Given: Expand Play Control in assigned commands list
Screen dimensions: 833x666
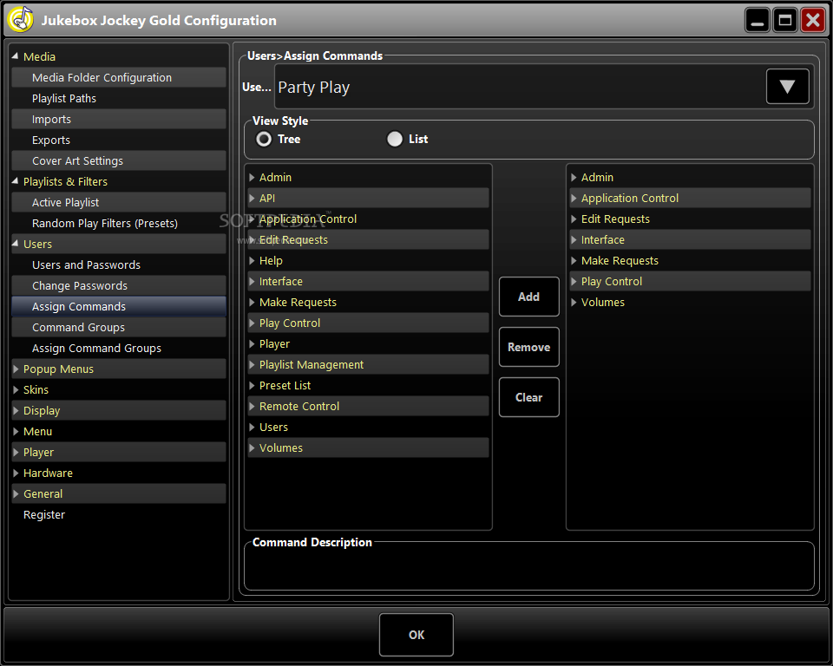Looking at the screenshot, I should pos(574,282).
